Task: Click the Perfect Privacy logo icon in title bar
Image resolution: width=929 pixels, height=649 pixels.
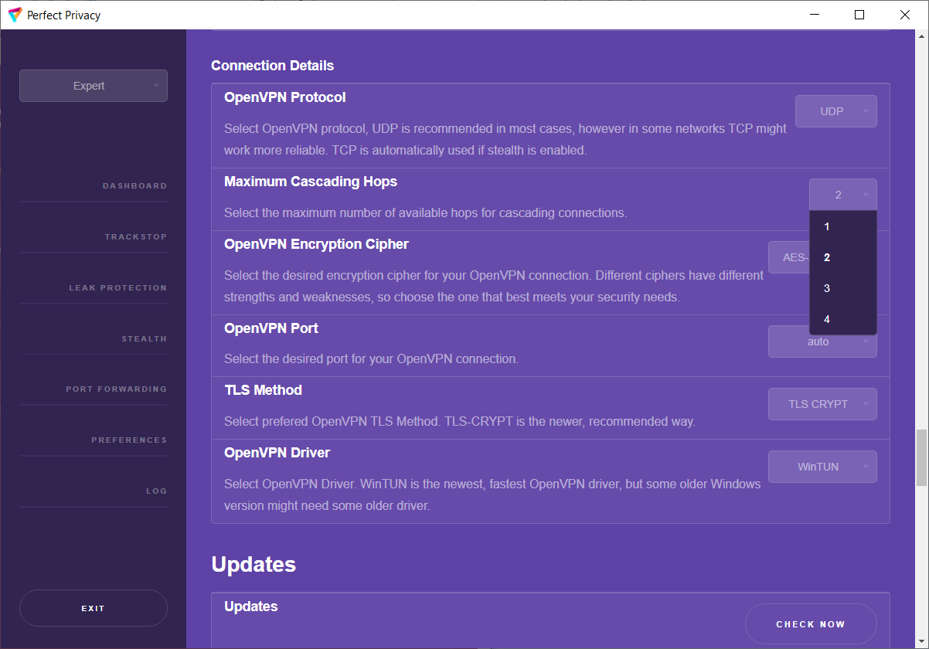Action: click(15, 15)
